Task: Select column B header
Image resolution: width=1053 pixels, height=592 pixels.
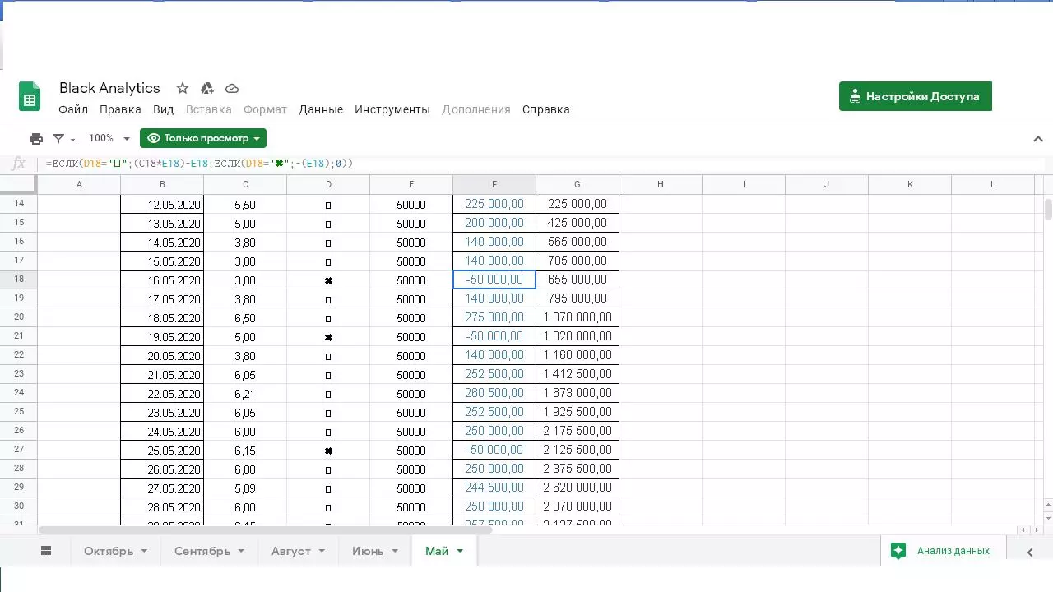Action: click(x=162, y=184)
